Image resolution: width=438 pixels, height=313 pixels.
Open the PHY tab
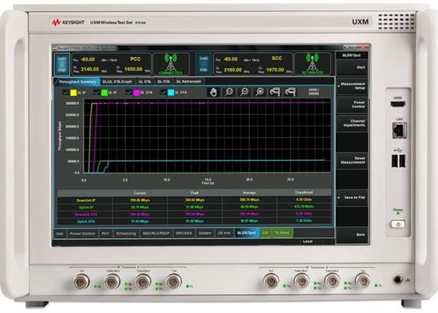(106, 234)
